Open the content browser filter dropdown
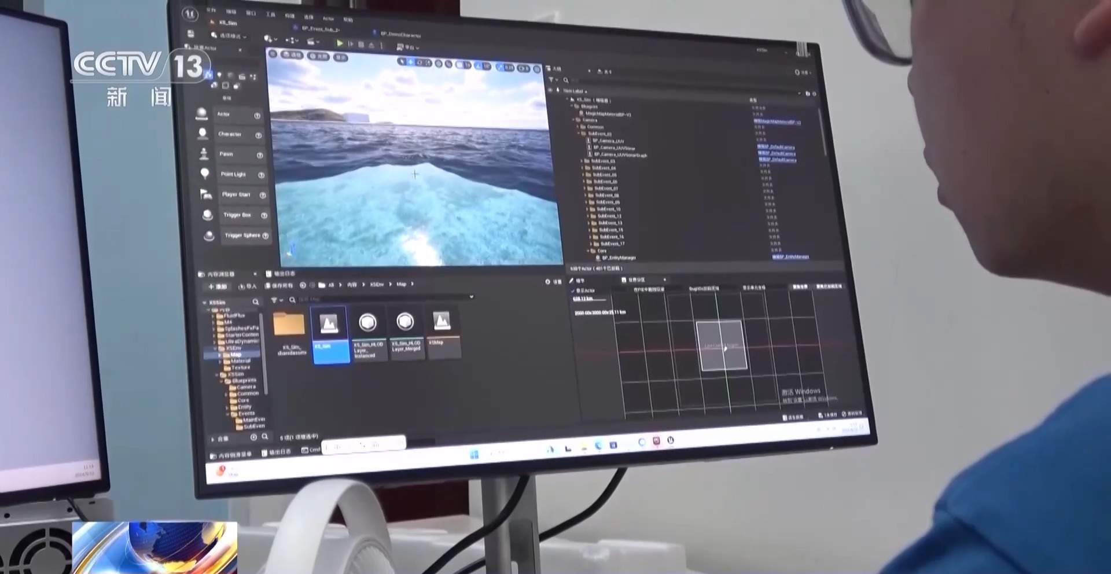This screenshot has height=574, width=1111. (277, 300)
